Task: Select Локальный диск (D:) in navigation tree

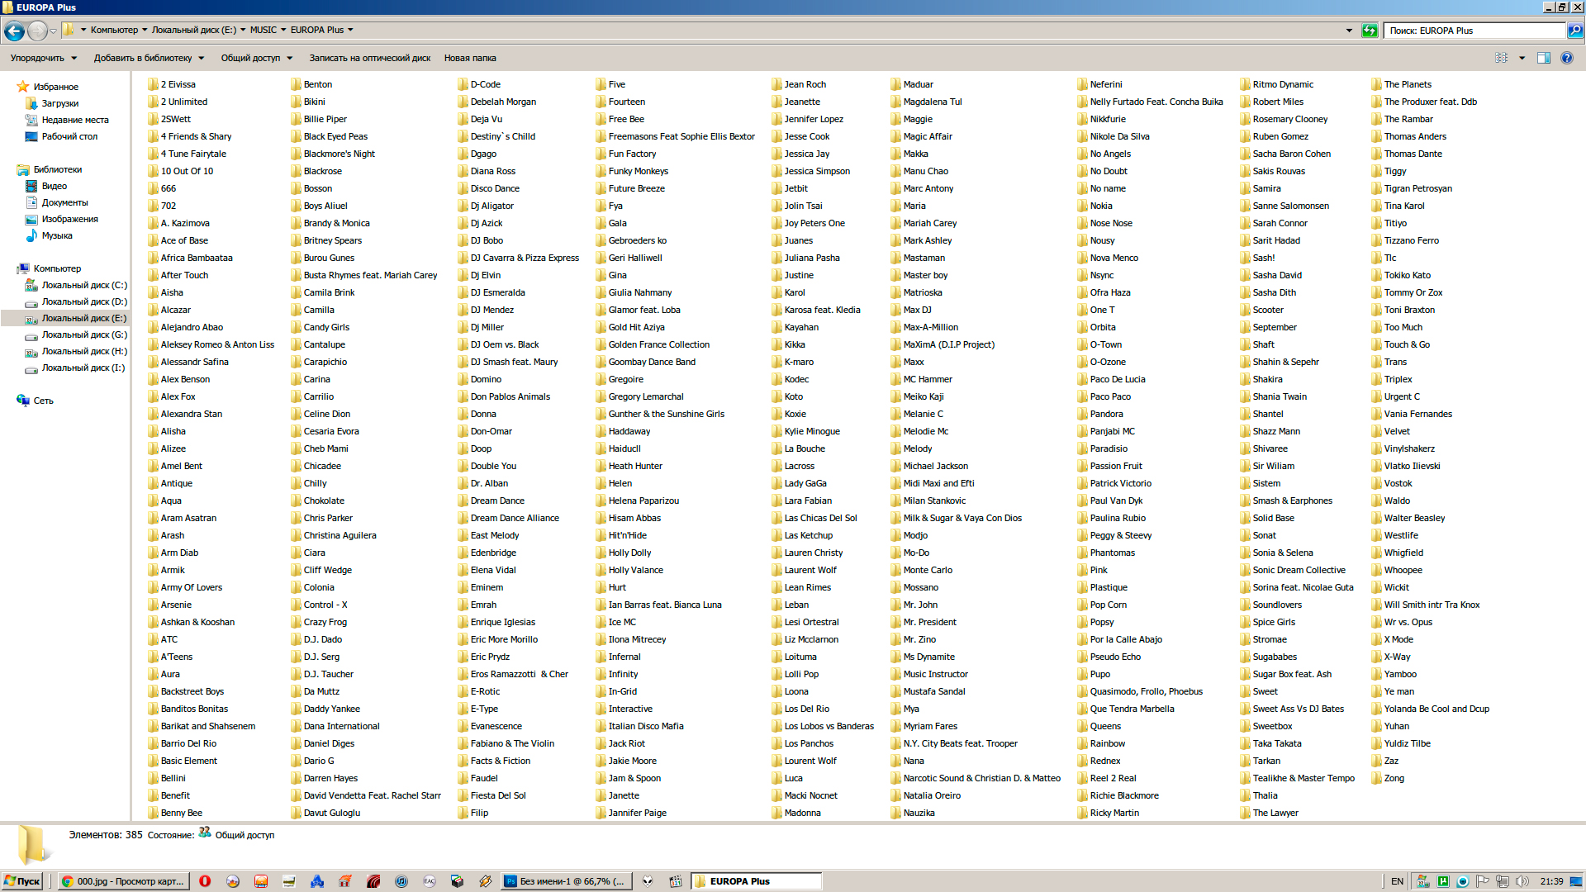Action: pyautogui.click(x=83, y=301)
